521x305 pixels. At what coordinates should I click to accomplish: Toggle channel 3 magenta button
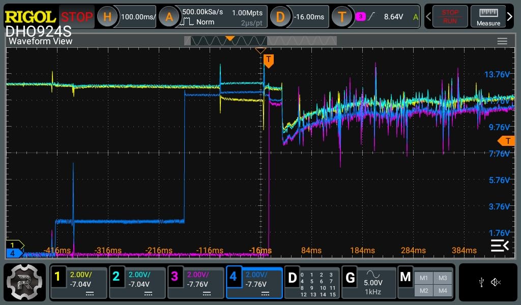point(174,276)
